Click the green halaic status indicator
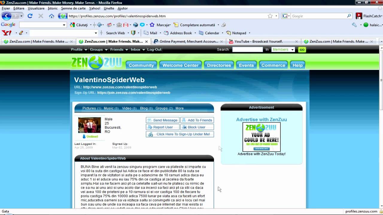Screen dimensions: 383x215 (x=366, y=25)
